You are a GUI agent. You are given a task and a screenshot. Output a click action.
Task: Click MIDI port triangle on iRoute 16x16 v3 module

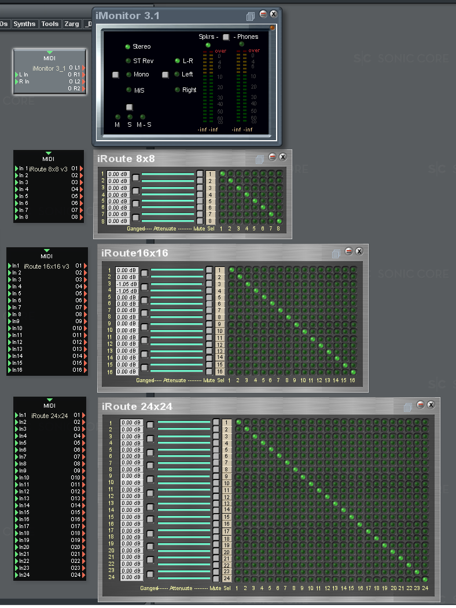(x=47, y=251)
